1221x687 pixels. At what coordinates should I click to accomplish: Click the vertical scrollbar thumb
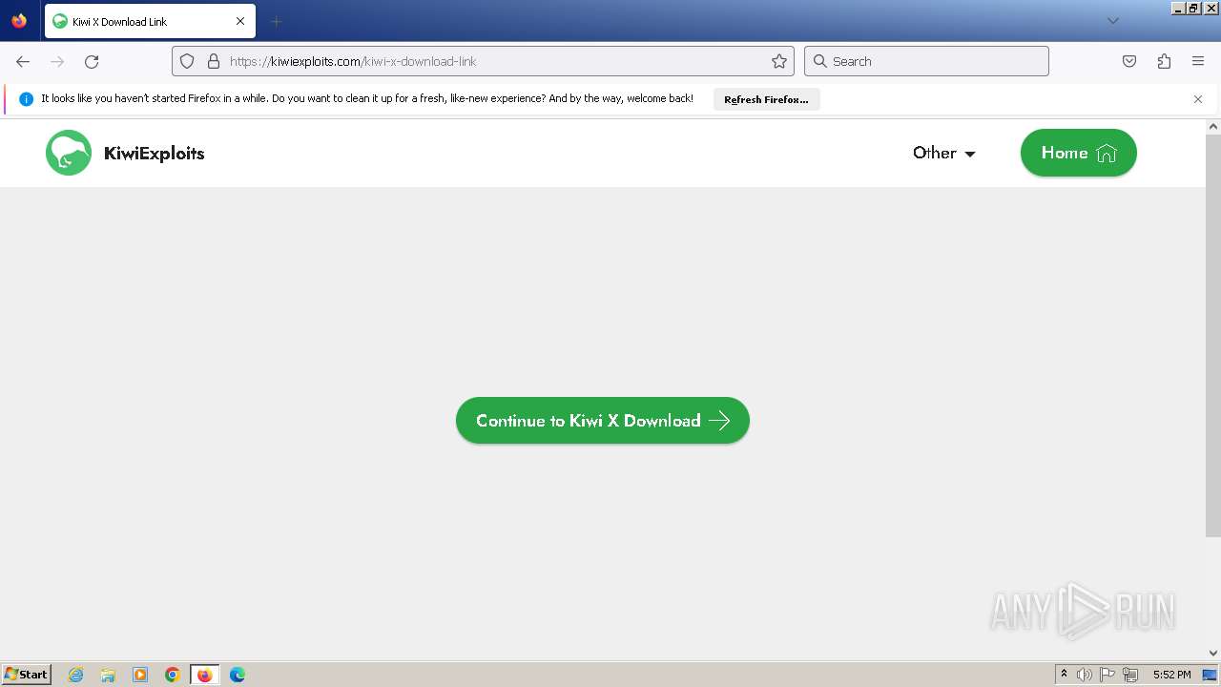pyautogui.click(x=1213, y=335)
